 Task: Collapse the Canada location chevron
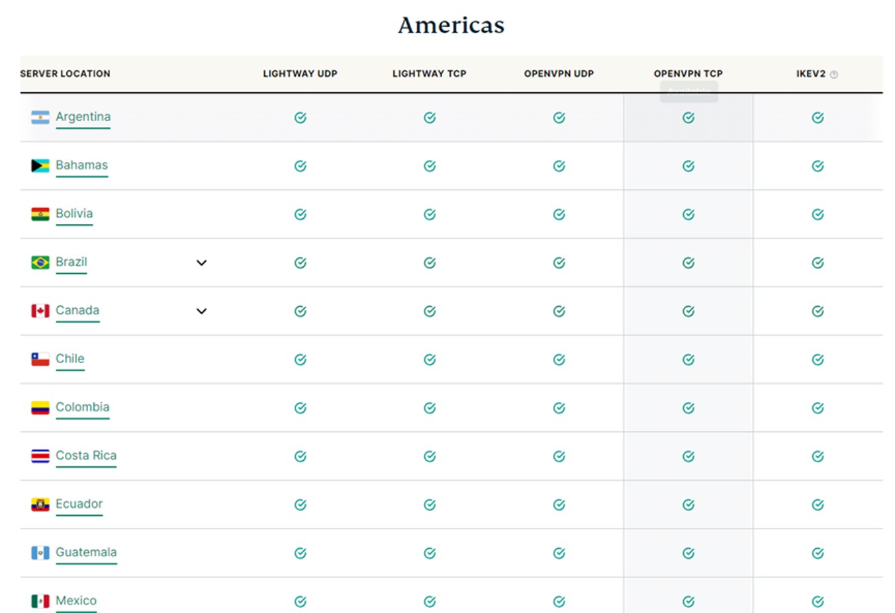(x=201, y=311)
